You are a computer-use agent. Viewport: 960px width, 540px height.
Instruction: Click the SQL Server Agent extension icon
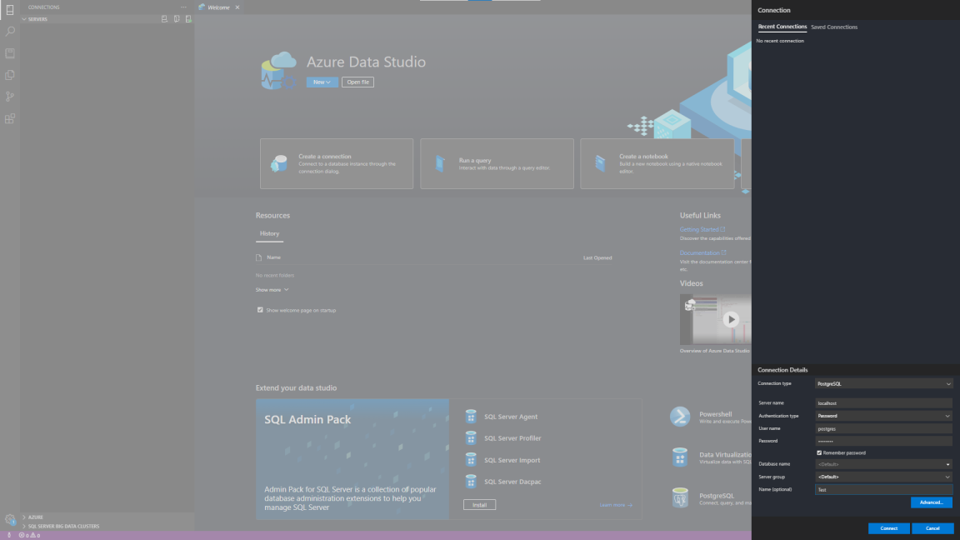point(471,417)
